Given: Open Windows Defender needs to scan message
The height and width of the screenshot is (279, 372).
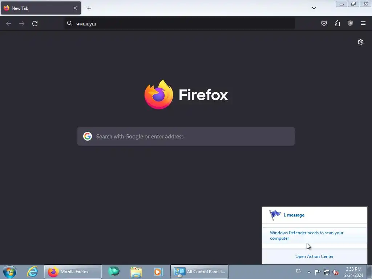Looking at the screenshot, I should (314, 235).
